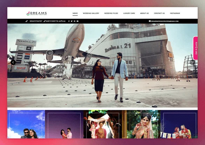Viewport: 205px width, 145px height.
Task: Follow the INSTAGRAM navigation link
Action: coord(175,13)
